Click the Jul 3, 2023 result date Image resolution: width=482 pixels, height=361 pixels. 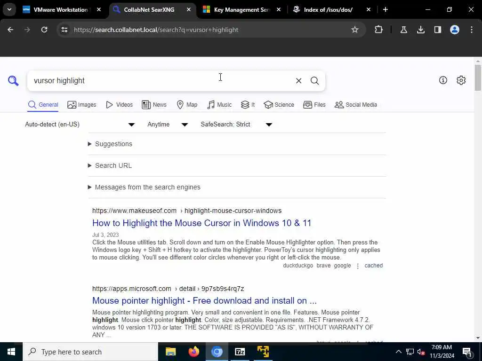(x=105, y=235)
